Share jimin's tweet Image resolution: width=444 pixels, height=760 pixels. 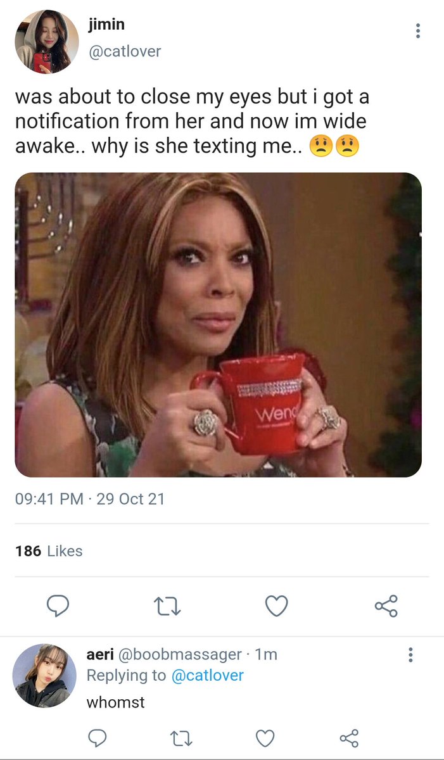coord(386,606)
